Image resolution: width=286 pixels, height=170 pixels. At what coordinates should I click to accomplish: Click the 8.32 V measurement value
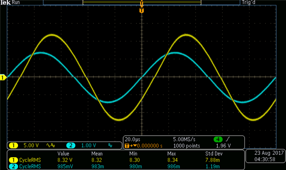click(x=65, y=160)
